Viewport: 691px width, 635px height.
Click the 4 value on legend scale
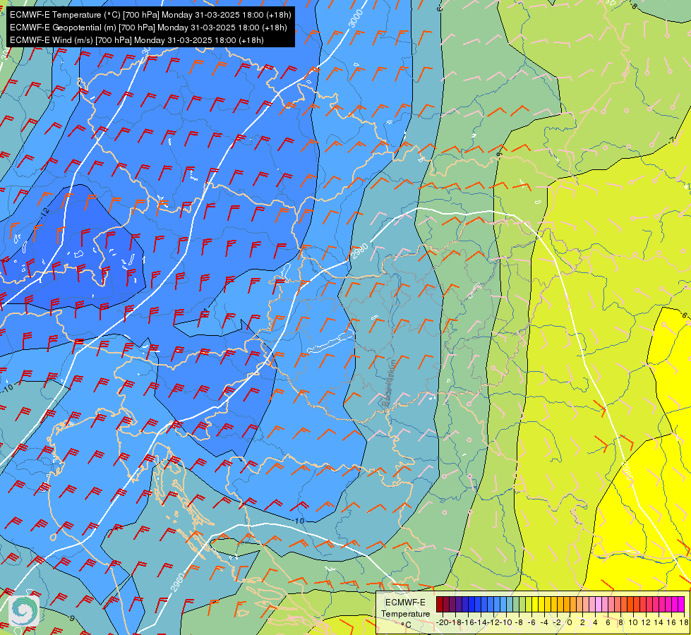(x=595, y=623)
